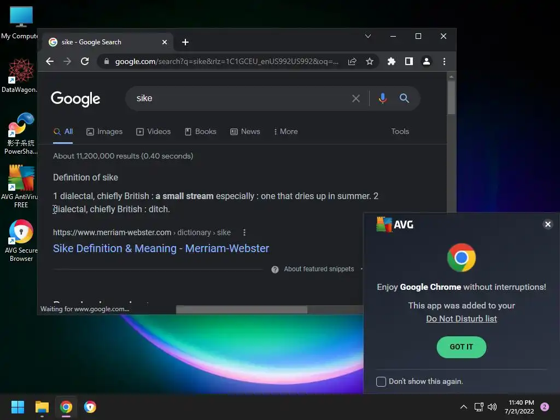Open the merriam-webster.com result's three-dot options

[x=244, y=232]
